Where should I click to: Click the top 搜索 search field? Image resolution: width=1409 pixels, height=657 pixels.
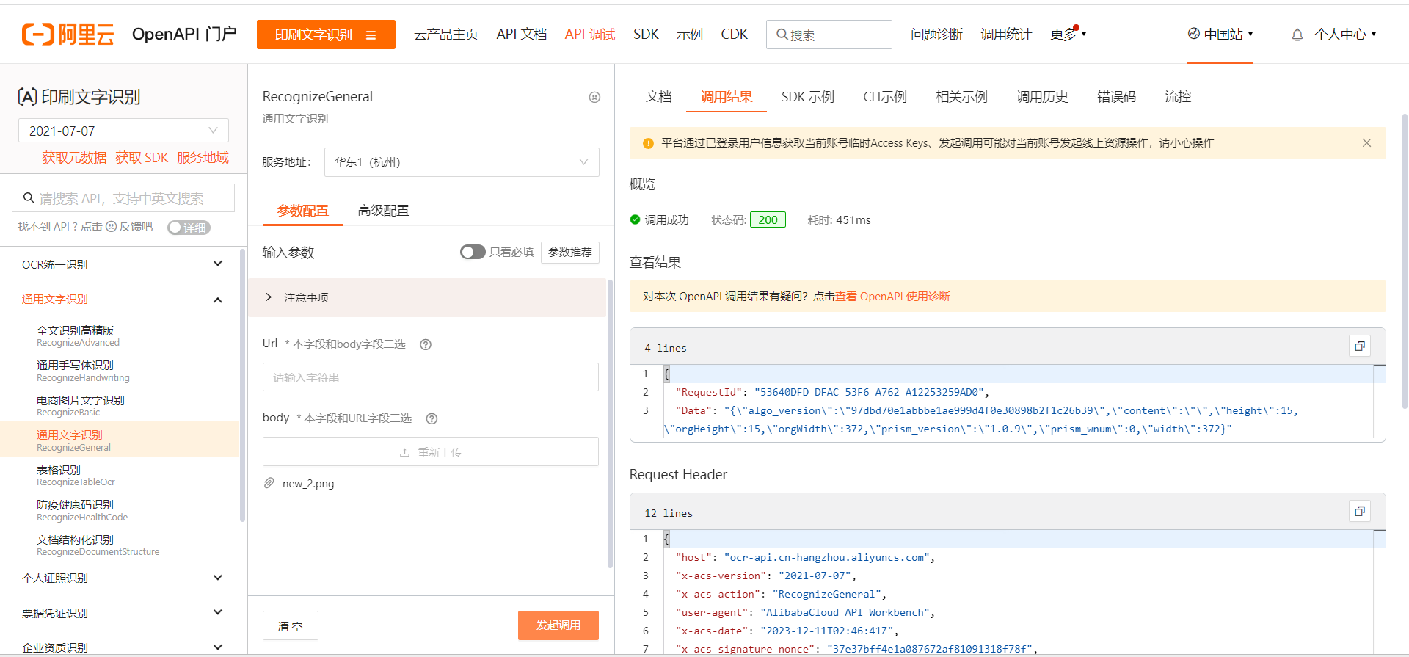click(829, 35)
